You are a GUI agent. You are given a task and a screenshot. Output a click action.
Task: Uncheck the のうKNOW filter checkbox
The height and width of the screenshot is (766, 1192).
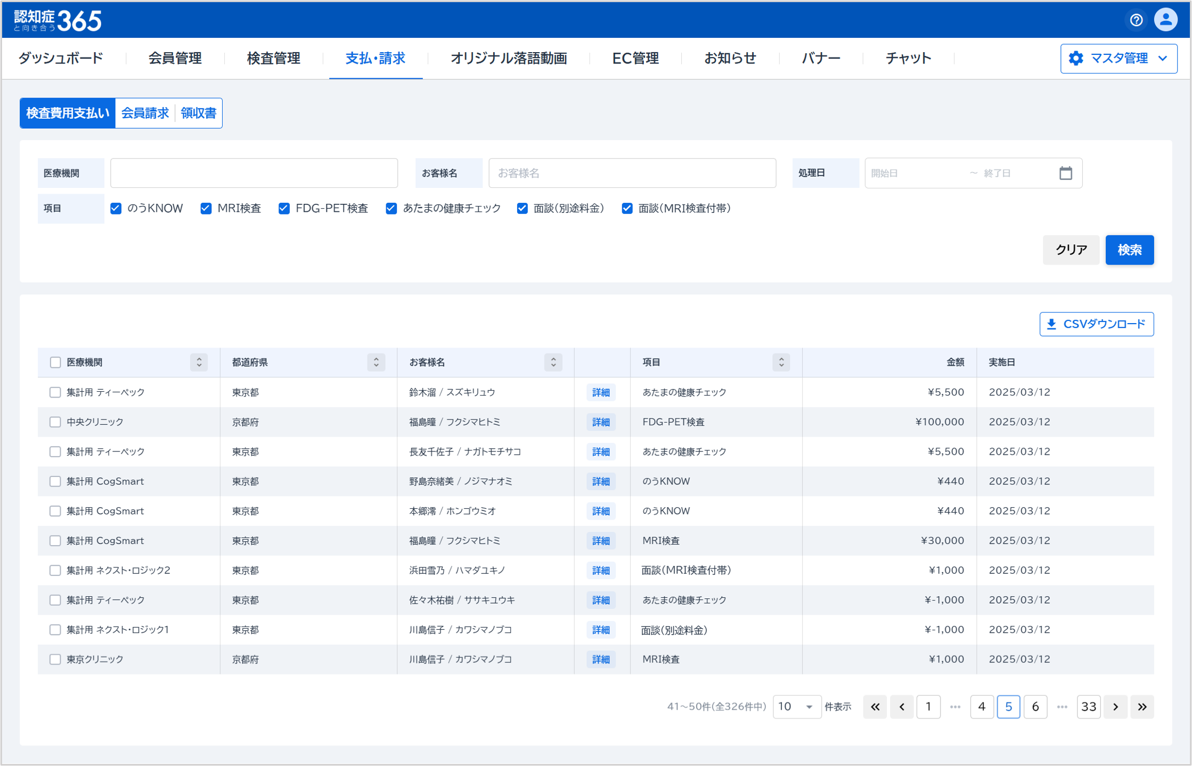(x=116, y=209)
